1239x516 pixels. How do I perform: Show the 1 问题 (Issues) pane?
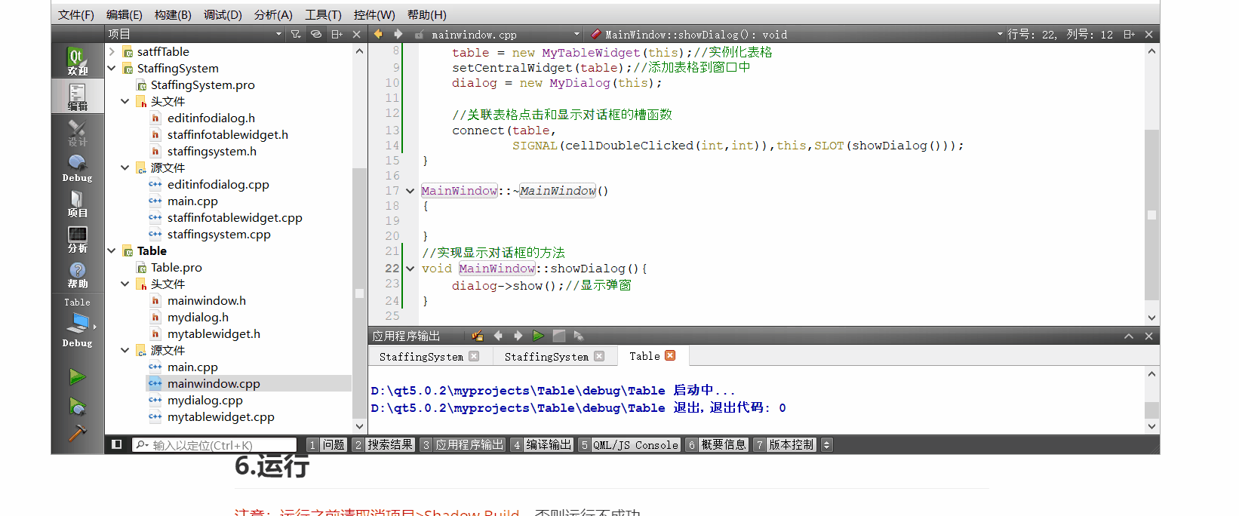tap(327, 445)
